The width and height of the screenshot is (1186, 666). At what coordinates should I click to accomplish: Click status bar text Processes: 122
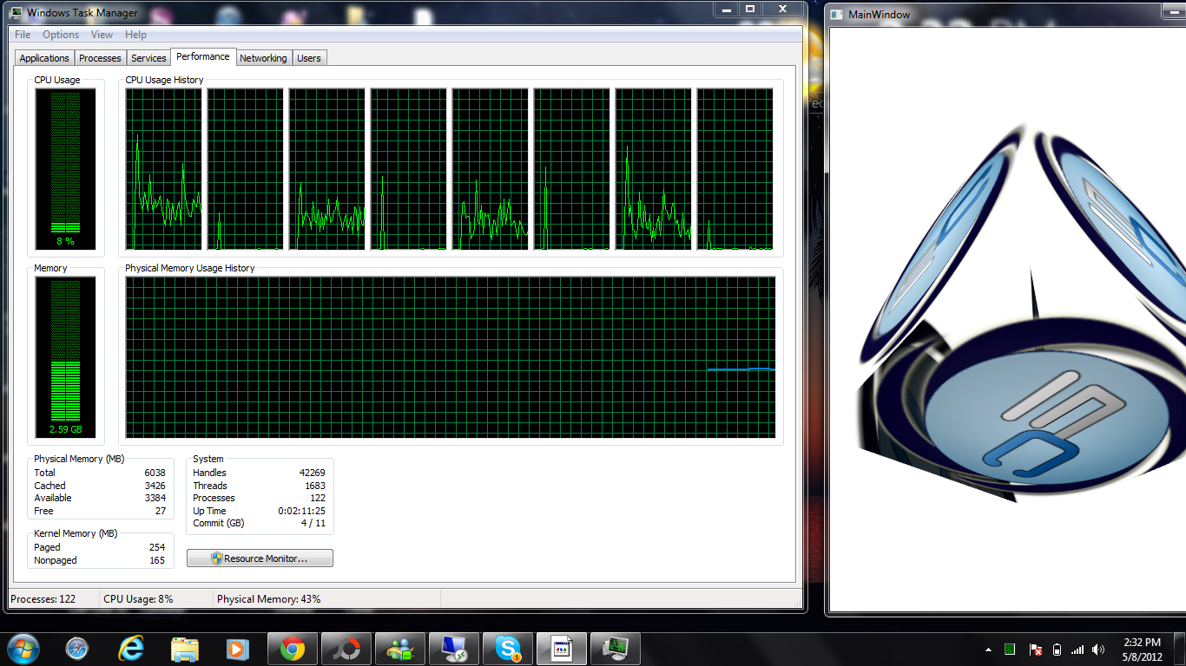pos(43,599)
